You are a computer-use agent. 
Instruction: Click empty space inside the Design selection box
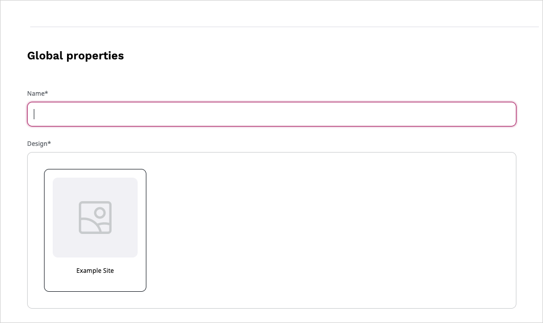328,230
